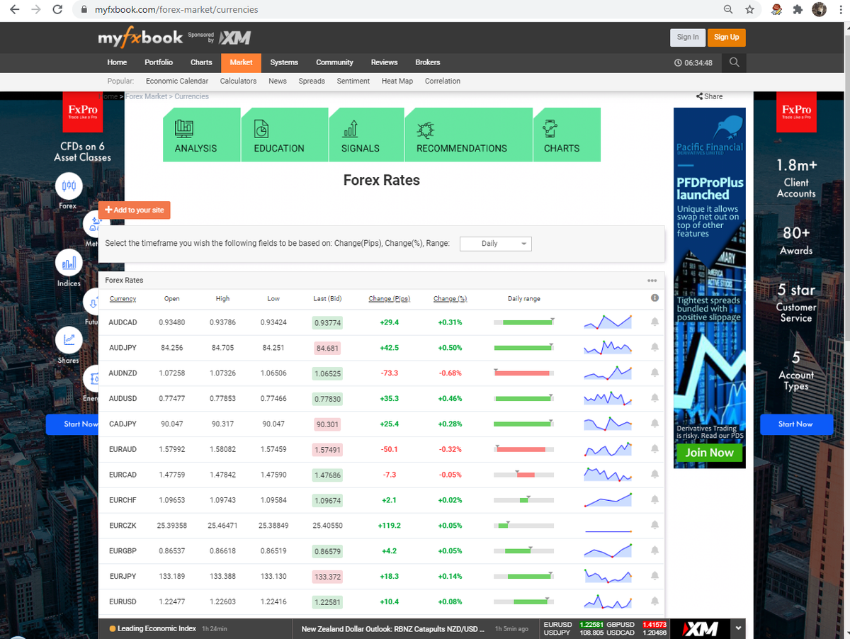The width and height of the screenshot is (850, 639).
Task: Open the Forex Rates panel ellipsis menu
Action: point(652,280)
